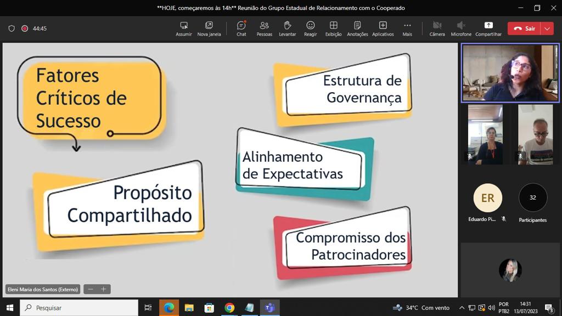The width and height of the screenshot is (562, 316).
Task: Open Aplicativos apps icon
Action: click(x=383, y=29)
